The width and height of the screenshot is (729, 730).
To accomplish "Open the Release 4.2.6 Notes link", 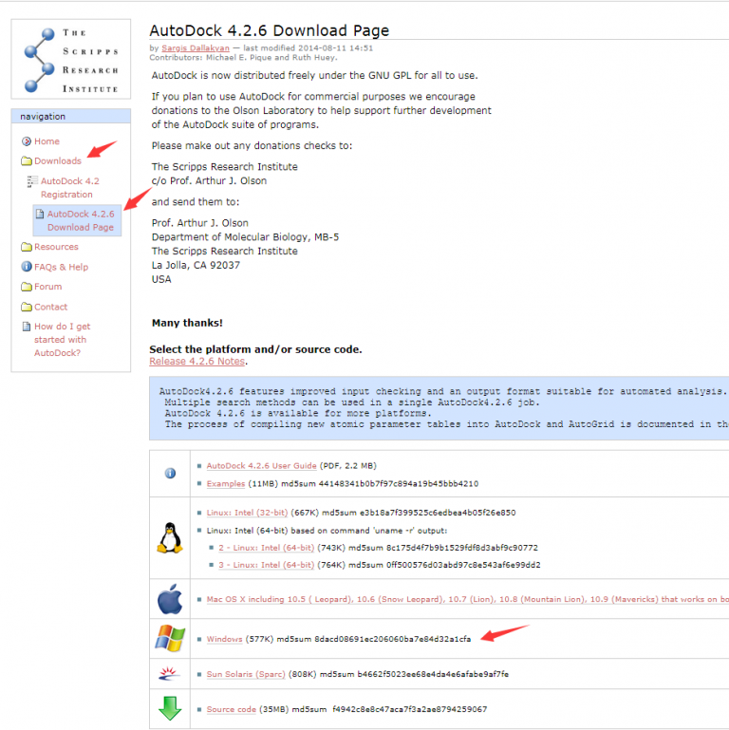I will click(197, 362).
